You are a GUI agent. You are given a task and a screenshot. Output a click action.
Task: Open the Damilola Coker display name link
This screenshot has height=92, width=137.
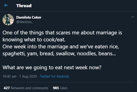point(29,17)
